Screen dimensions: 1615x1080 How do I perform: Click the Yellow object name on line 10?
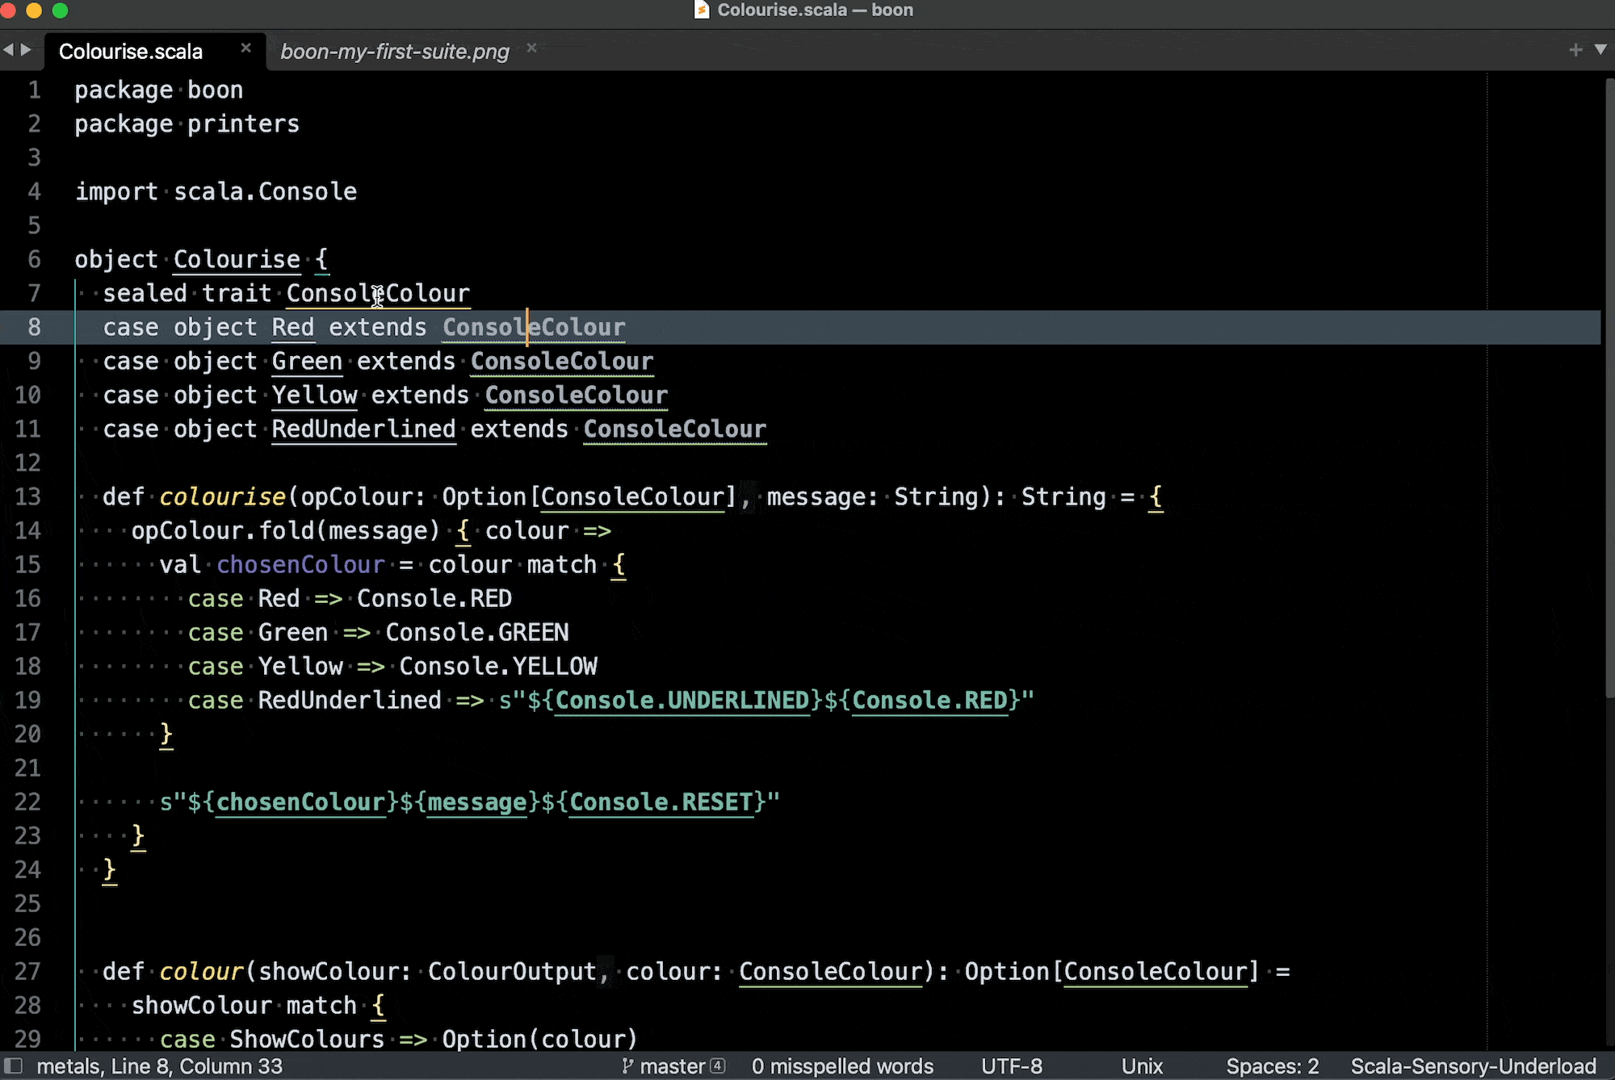[314, 395]
